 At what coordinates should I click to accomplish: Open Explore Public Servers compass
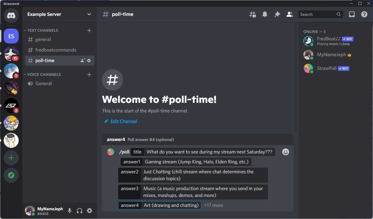pyautogui.click(x=11, y=176)
